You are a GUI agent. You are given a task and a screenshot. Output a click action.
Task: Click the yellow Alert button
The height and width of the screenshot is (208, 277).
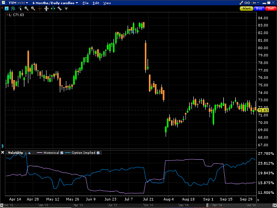pyautogui.click(x=246, y=8)
